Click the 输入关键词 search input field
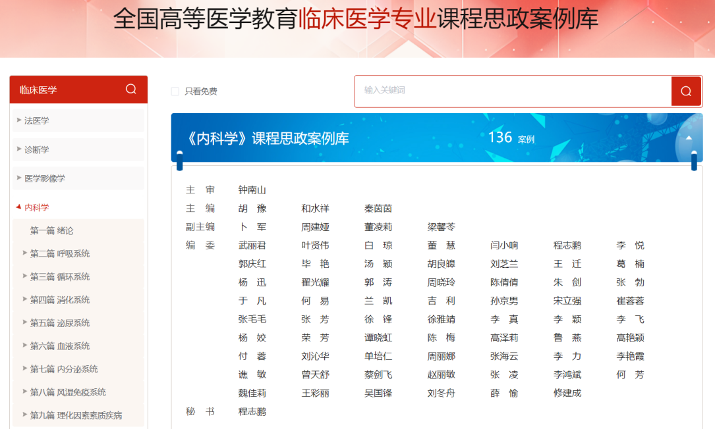This screenshot has height=429, width=715. (513, 91)
